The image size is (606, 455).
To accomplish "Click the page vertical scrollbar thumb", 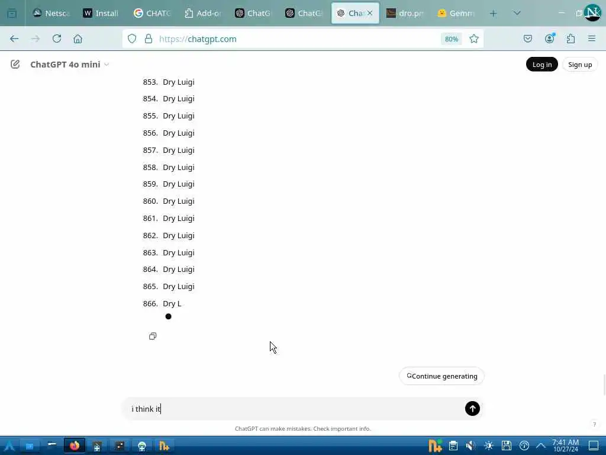I will pos(604,384).
